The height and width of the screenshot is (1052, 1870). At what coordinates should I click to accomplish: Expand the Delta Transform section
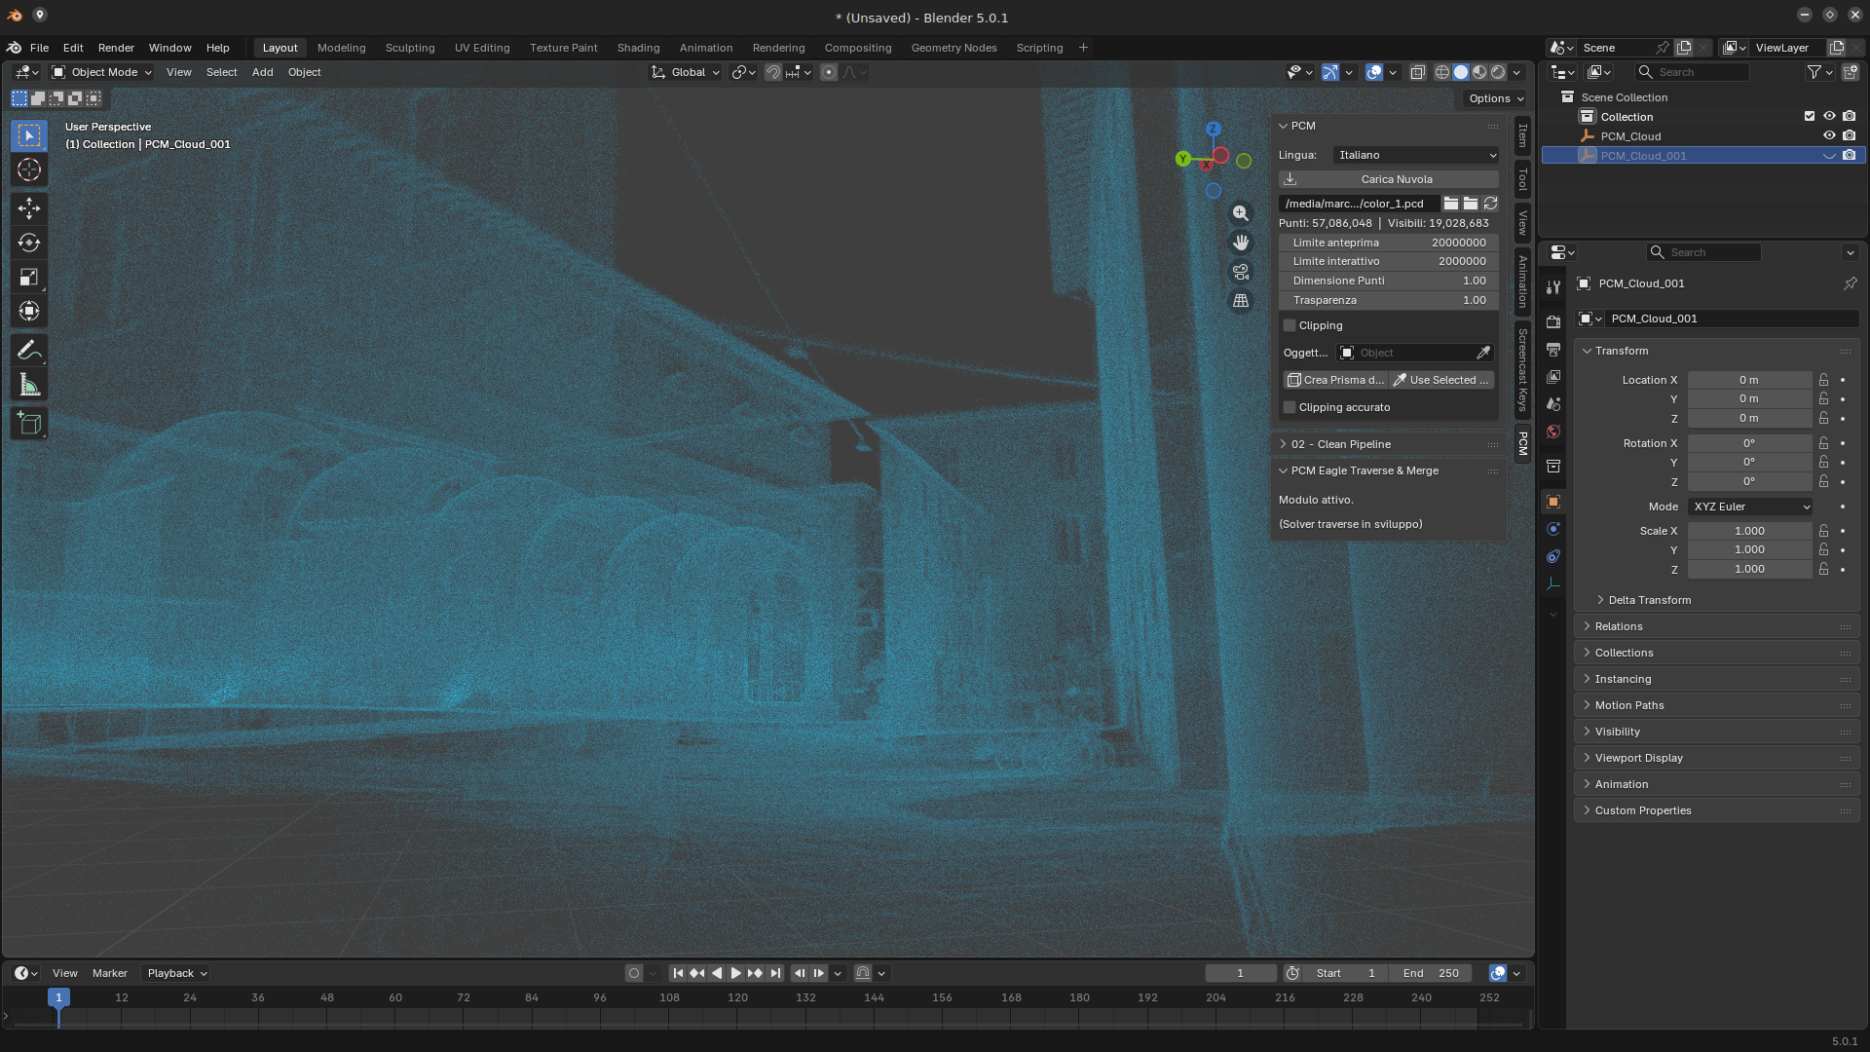pos(1649,600)
